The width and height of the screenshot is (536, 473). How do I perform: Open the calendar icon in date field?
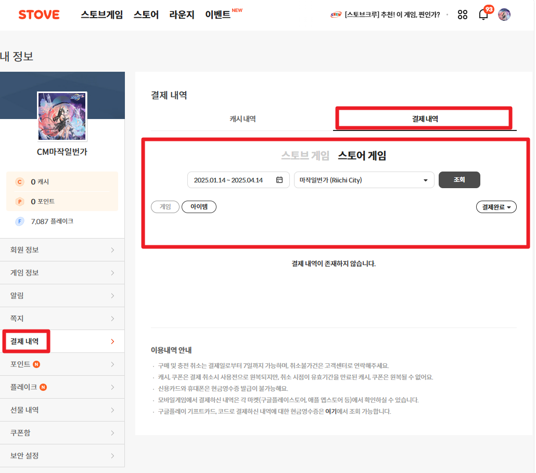(279, 180)
